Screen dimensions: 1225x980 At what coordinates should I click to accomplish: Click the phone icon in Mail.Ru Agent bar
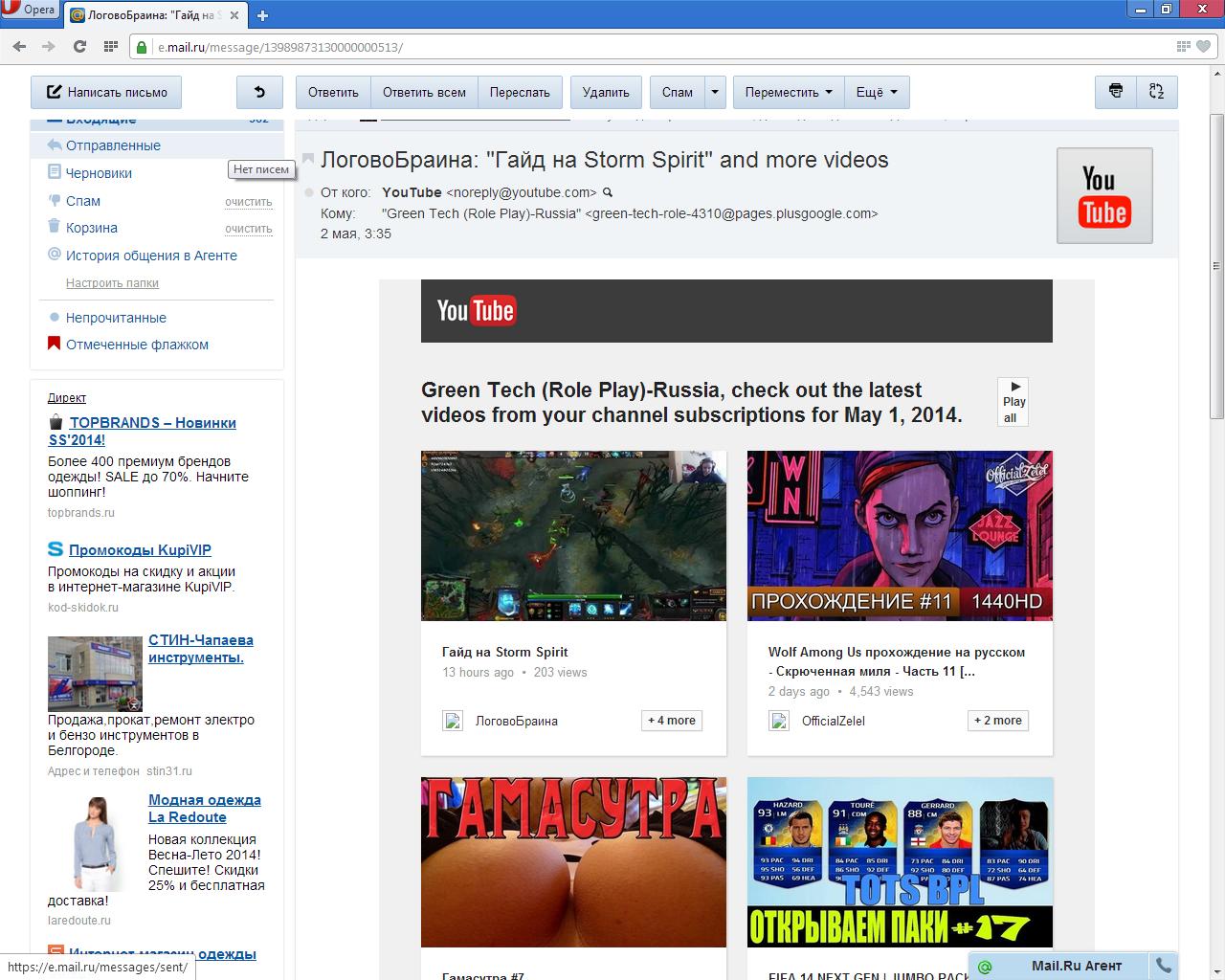tap(1164, 966)
